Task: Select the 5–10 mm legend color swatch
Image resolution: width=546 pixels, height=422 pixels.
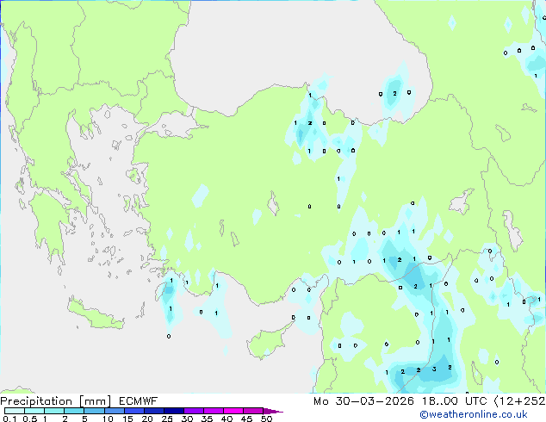Action: point(94,411)
